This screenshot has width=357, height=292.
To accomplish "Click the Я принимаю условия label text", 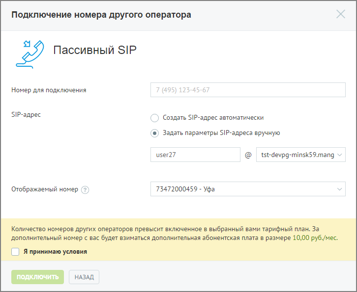I will pos(56,252).
